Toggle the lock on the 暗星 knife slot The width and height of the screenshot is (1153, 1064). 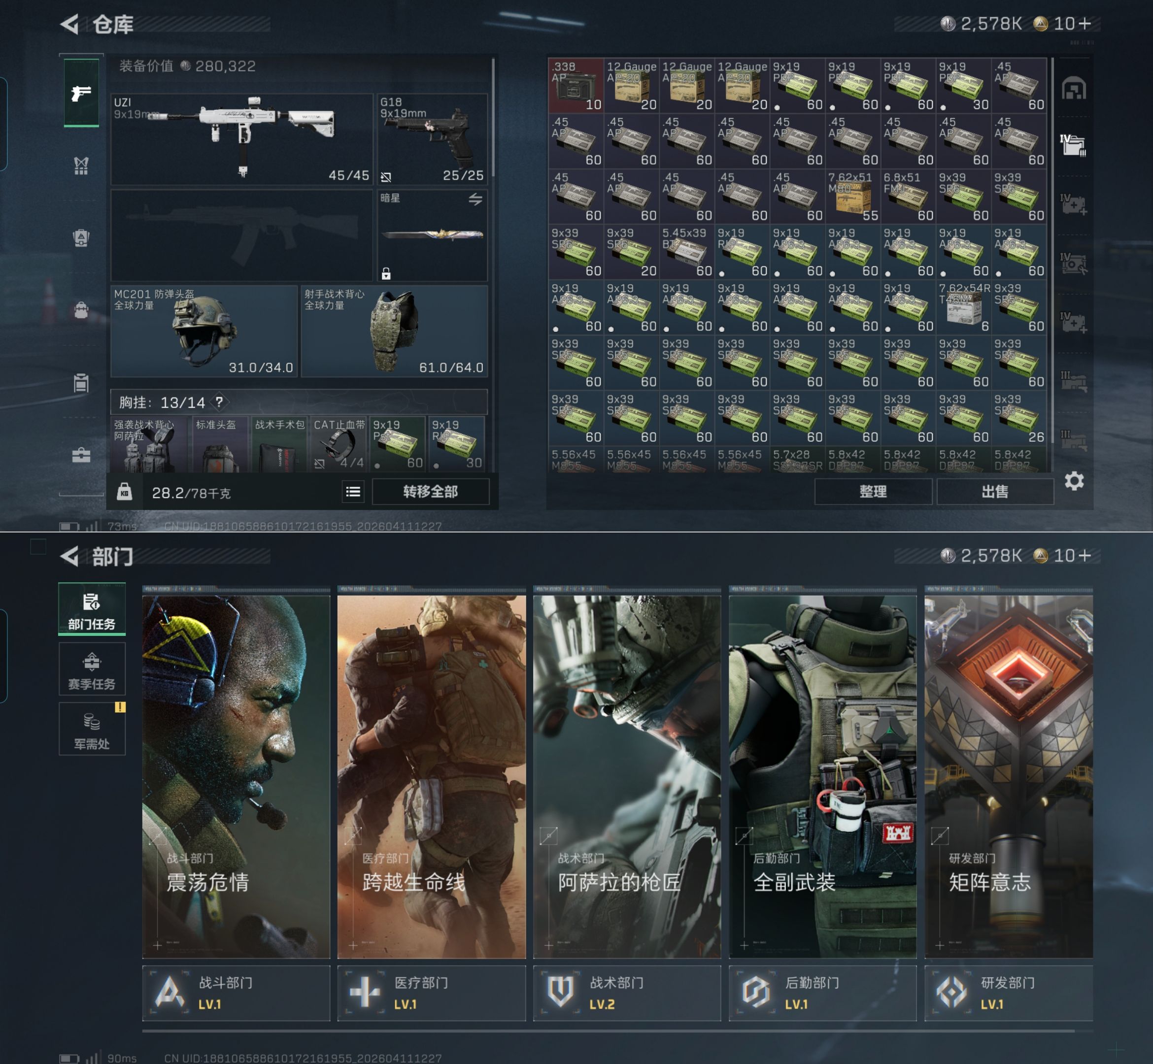point(386,273)
